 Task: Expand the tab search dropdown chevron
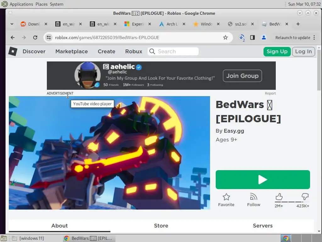pos(12,24)
